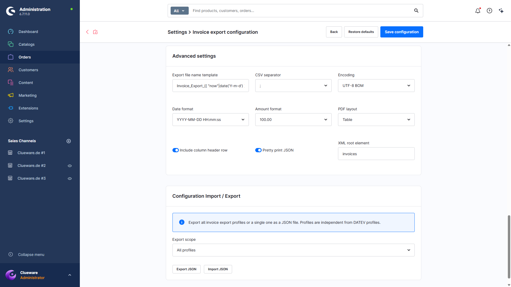
Task: Select the Clueware.de #2 sales channel
Action: pos(31,166)
